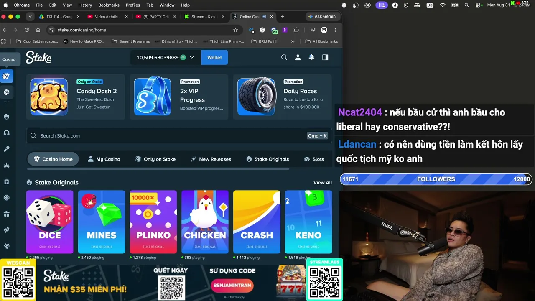Reload the Stake page
The height and width of the screenshot is (301, 535).
27,30
